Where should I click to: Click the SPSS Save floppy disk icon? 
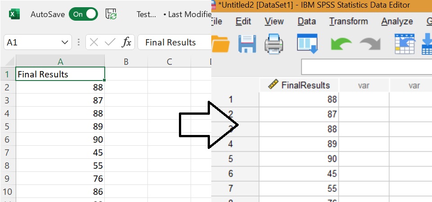[247, 44]
